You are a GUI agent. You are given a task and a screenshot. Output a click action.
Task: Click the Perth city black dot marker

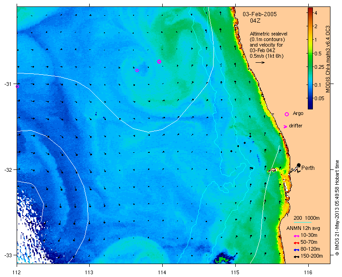(x=299, y=165)
